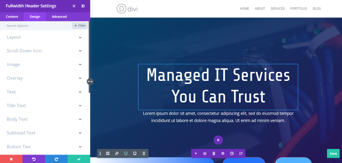Open the PORTFOLIO menu item
This screenshot has height=163, width=342.
[299, 9]
